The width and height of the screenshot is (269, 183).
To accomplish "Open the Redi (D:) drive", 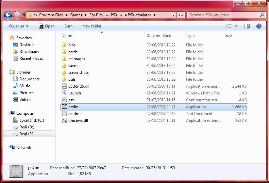I will [x=27, y=127].
